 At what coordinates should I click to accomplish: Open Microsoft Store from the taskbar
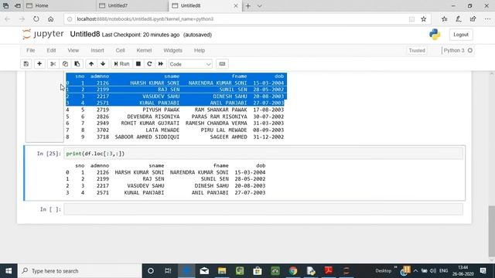click(x=258, y=271)
